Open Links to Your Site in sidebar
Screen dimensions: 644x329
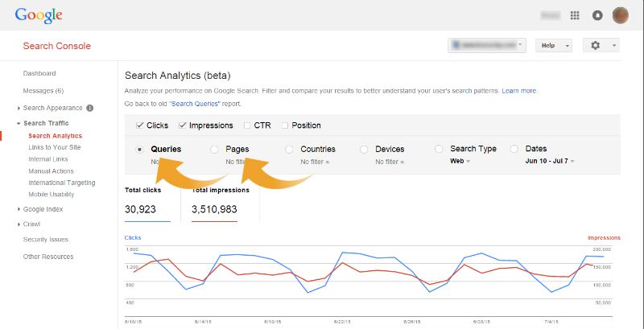54,148
